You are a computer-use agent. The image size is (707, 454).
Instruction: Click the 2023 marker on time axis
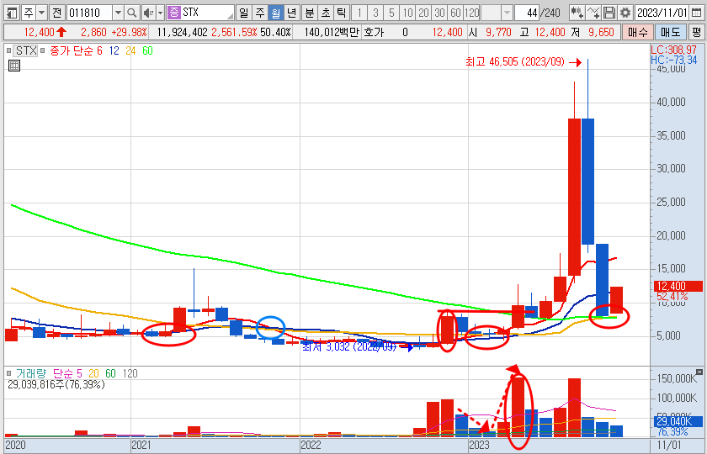coord(479,446)
